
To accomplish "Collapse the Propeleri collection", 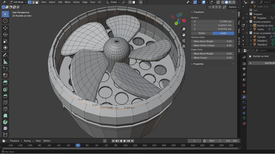I will pyautogui.click(x=247, y=14).
